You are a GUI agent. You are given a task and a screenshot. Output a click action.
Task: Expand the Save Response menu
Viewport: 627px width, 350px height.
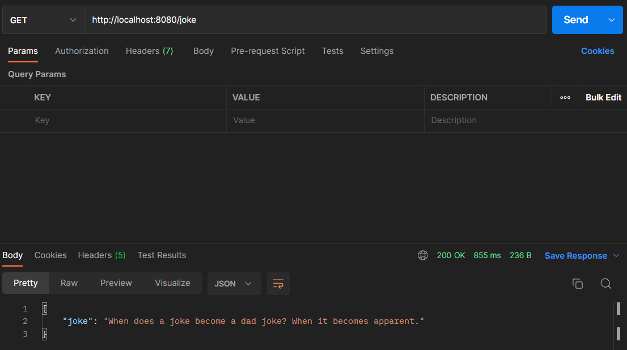coord(582,256)
